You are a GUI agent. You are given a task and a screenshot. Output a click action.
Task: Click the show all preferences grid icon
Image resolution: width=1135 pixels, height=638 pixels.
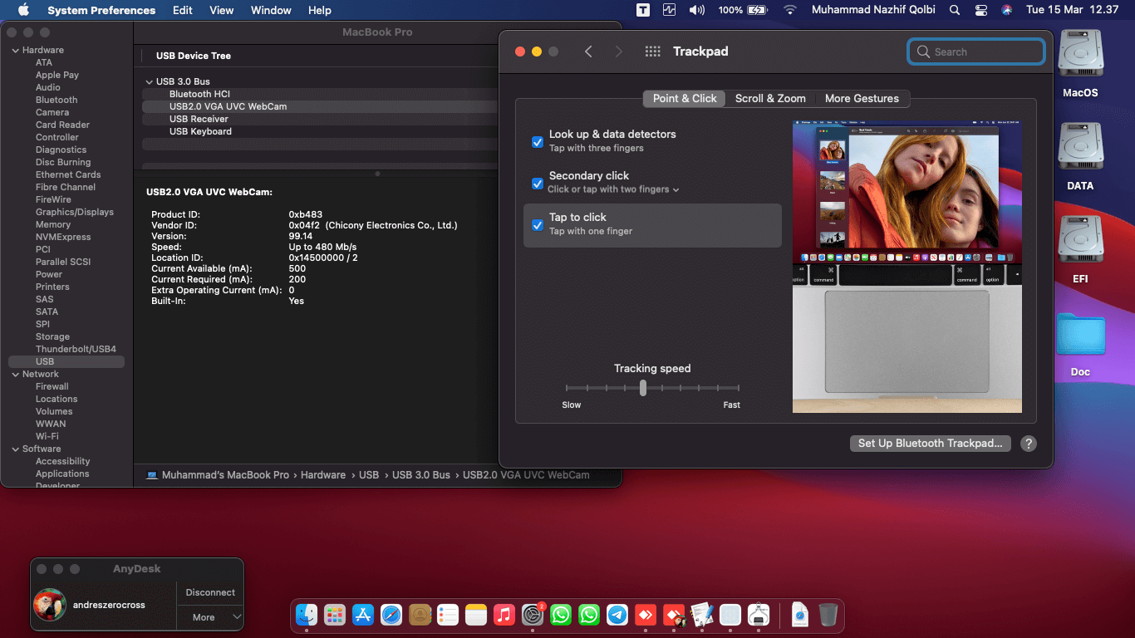pyautogui.click(x=652, y=52)
